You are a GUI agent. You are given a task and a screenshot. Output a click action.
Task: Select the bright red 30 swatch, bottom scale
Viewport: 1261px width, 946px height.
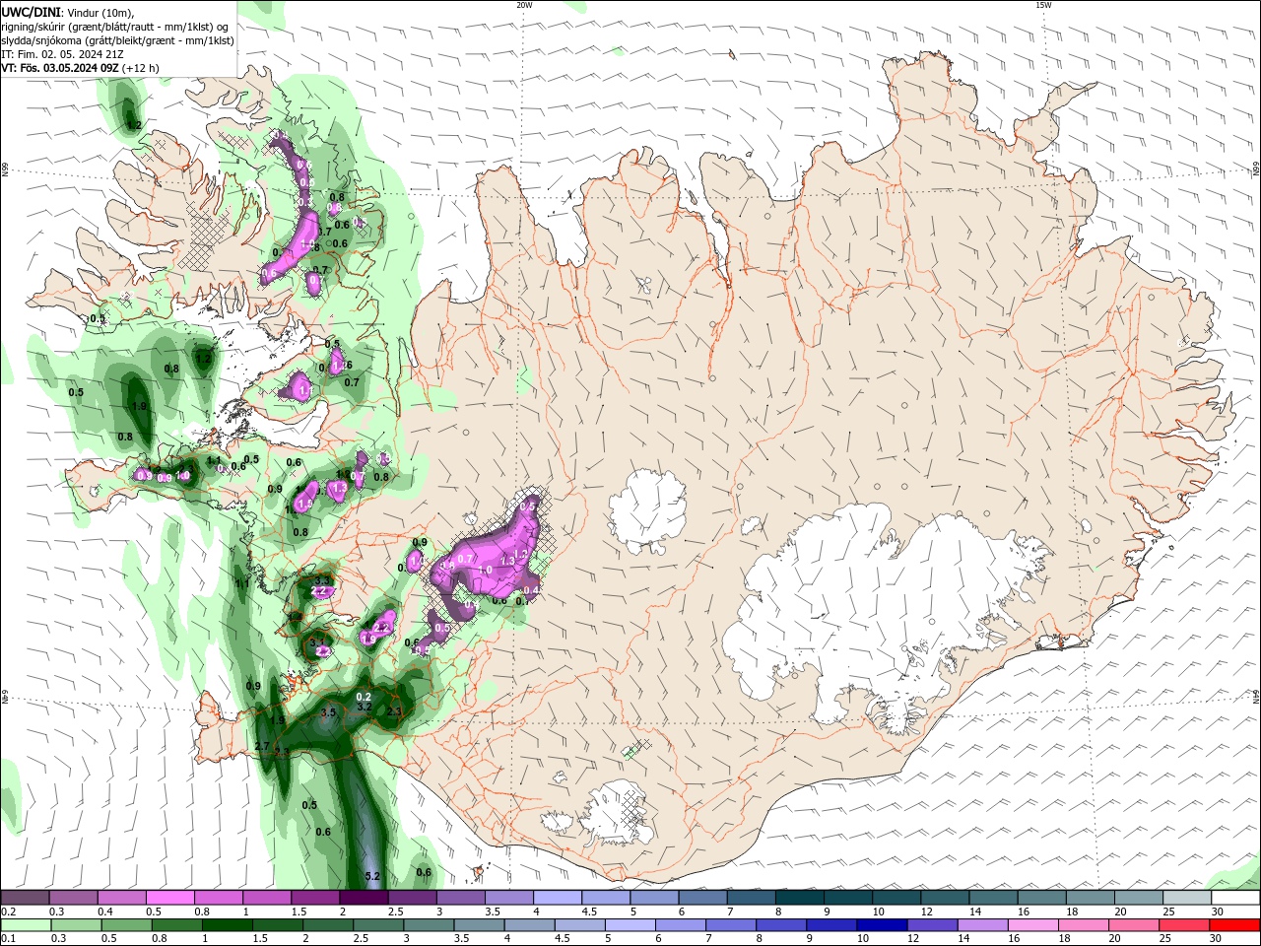coord(1235,925)
